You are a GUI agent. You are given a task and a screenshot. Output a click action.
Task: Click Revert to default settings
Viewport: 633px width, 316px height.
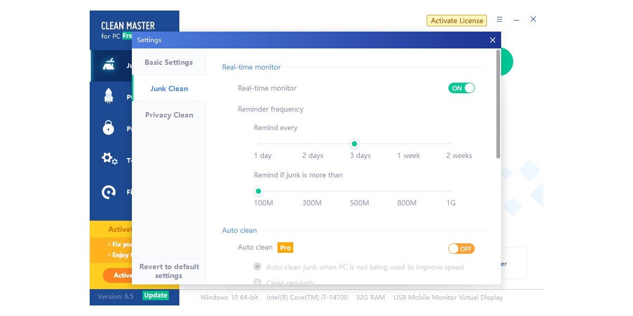coord(169,271)
